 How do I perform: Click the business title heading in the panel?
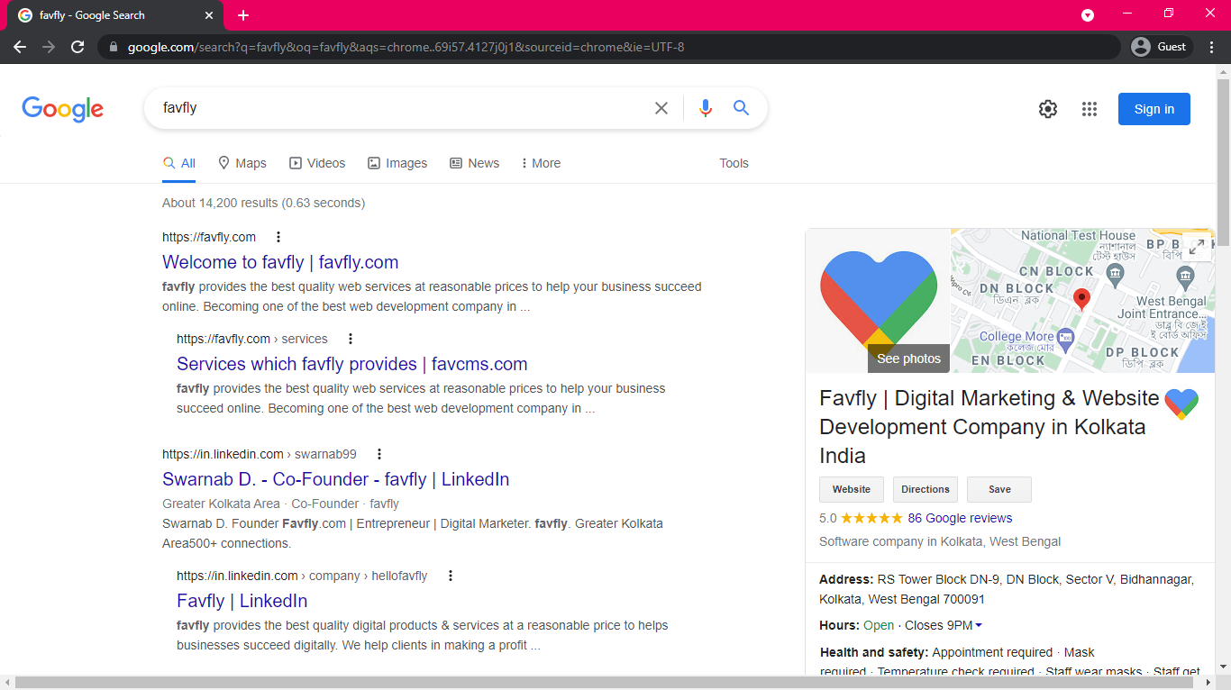pos(989,427)
